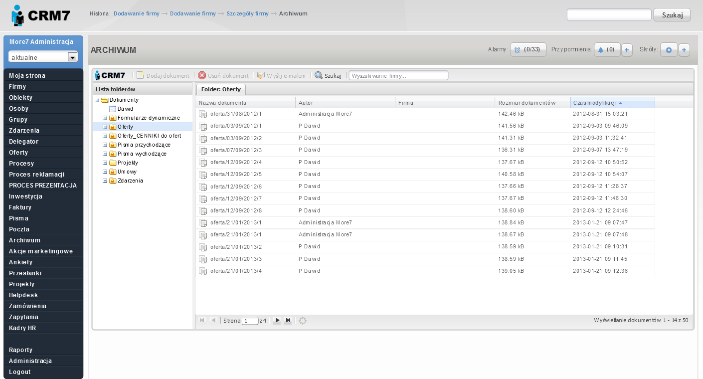Go to previous page of documents
The image size is (703, 379).
tap(213, 320)
